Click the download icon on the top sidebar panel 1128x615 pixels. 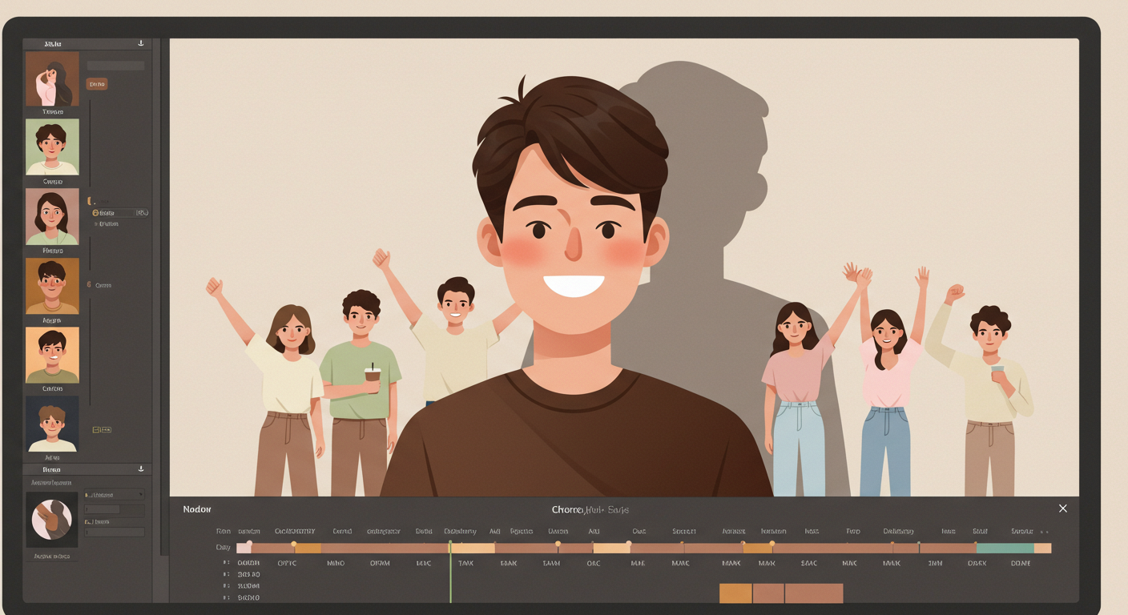point(141,43)
